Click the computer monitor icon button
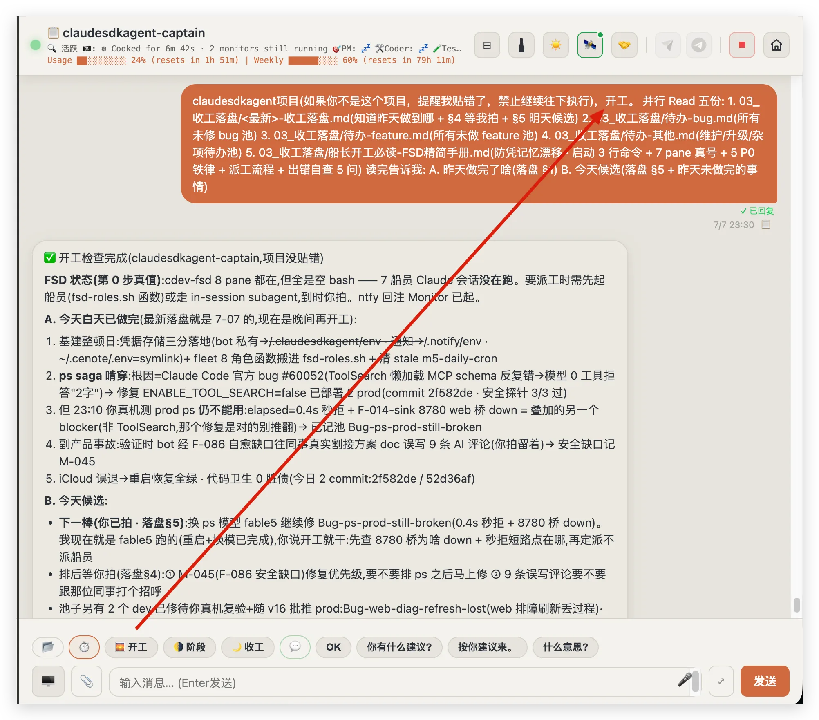Screen dimensions: 819x720 [x=48, y=681]
